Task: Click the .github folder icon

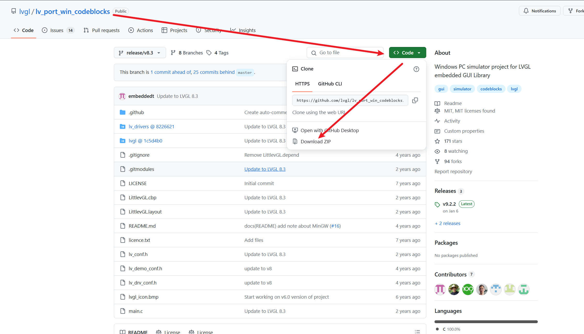Action: click(x=123, y=112)
